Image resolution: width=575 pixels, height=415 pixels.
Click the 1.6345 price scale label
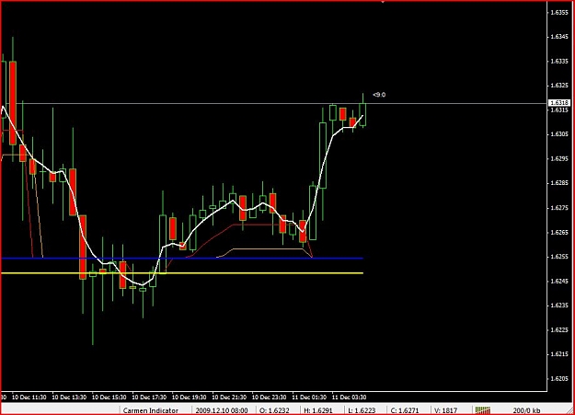pos(560,37)
